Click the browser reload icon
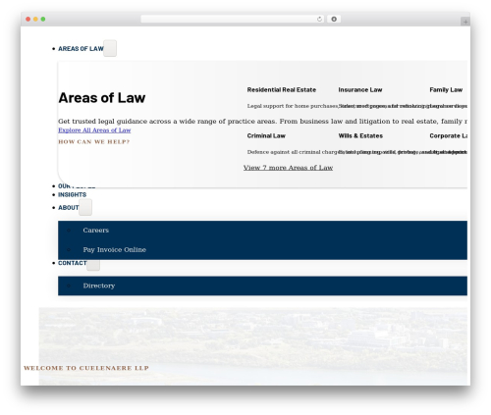The height and width of the screenshot is (415, 491). click(319, 20)
